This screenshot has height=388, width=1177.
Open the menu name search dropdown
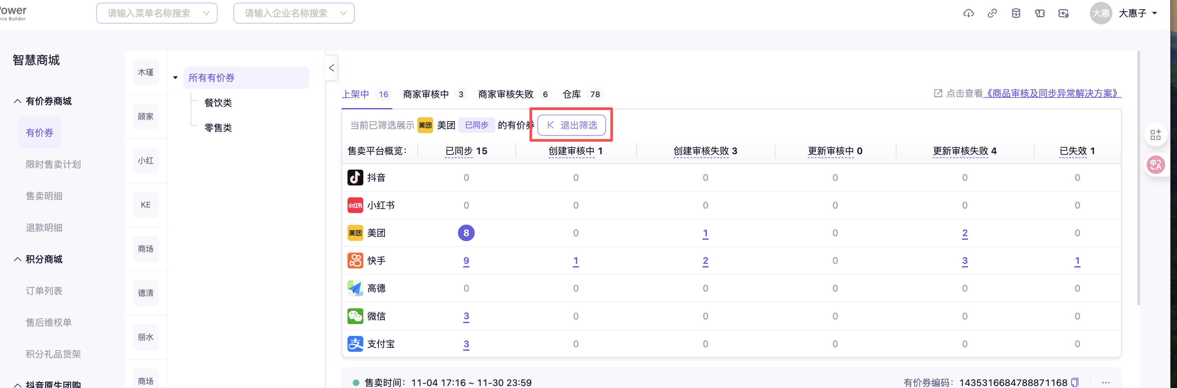coord(157,13)
